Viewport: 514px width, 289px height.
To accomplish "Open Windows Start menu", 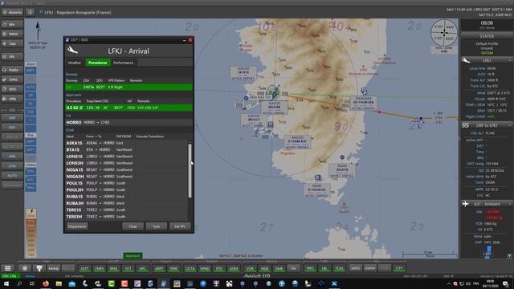I will click(6, 283).
